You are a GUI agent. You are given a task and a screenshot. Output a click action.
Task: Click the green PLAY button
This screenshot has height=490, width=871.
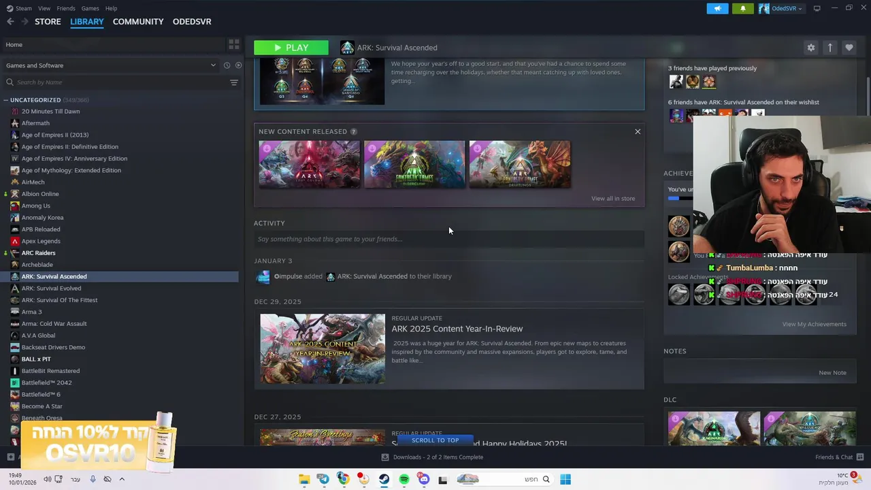point(291,48)
